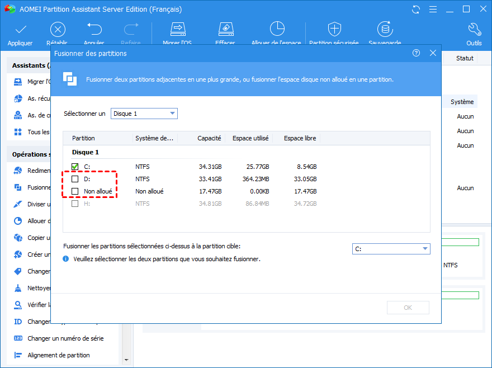Click the Alignement de partition icon
The height and width of the screenshot is (368, 492).
pyautogui.click(x=18, y=355)
